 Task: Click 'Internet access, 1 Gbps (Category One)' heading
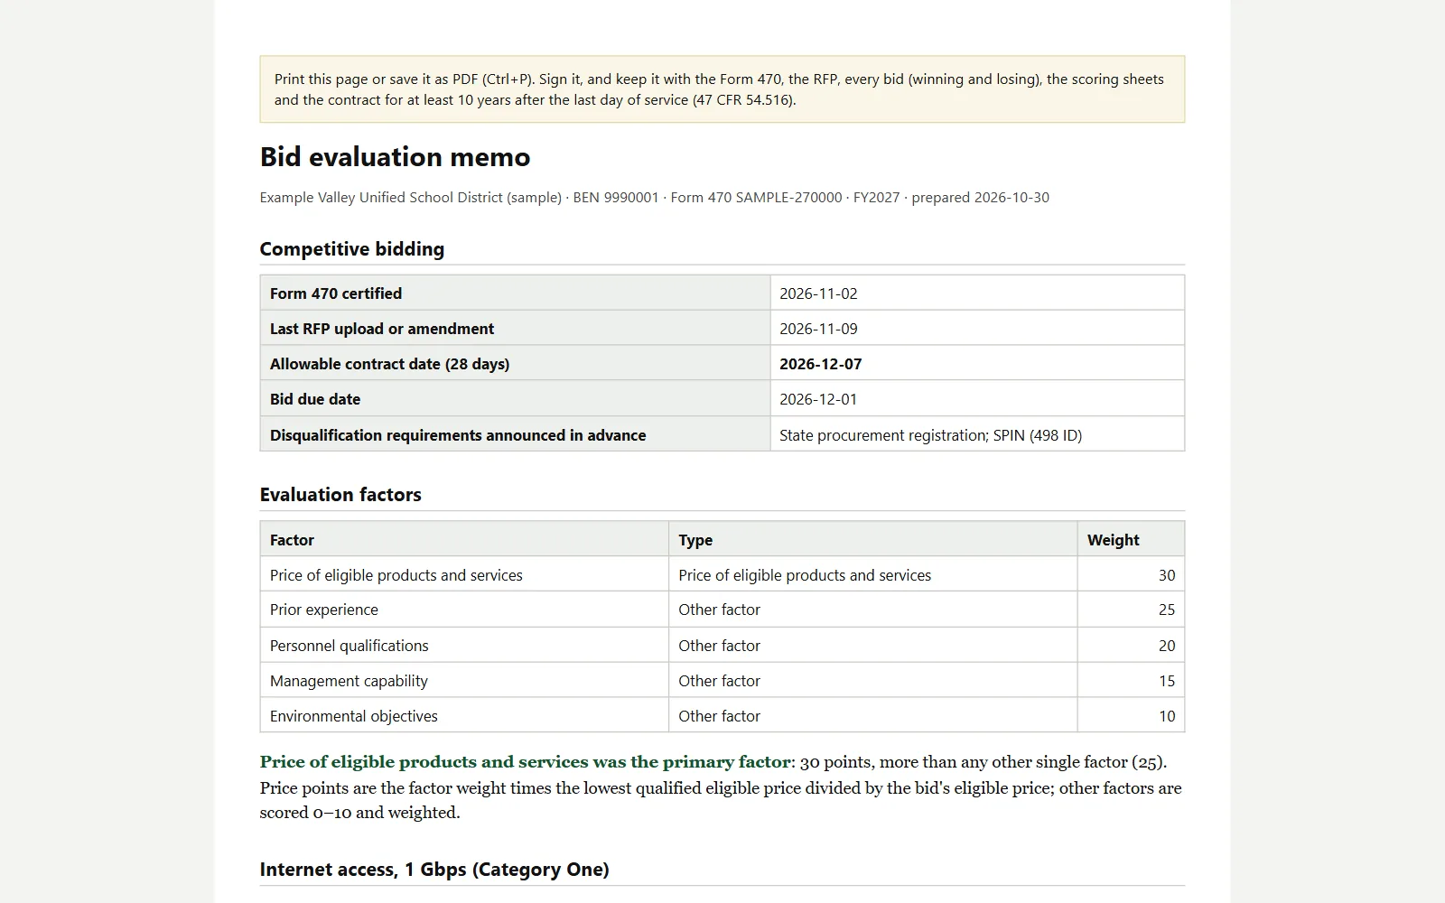(434, 870)
